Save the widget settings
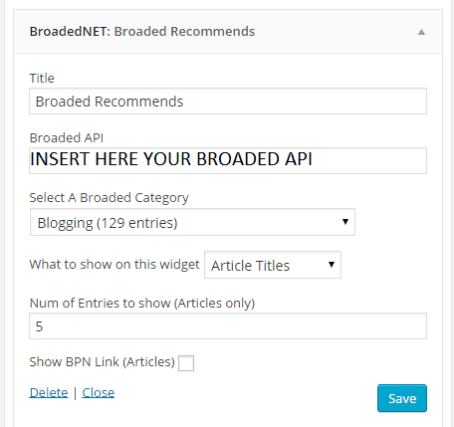454x427 pixels. [x=402, y=398]
